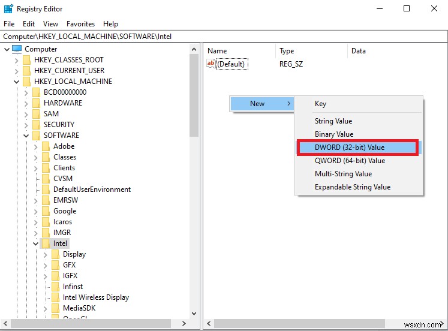Click the tree pane scroll down arrow
This screenshot has width=448, height=331.
pyautogui.click(x=194, y=314)
